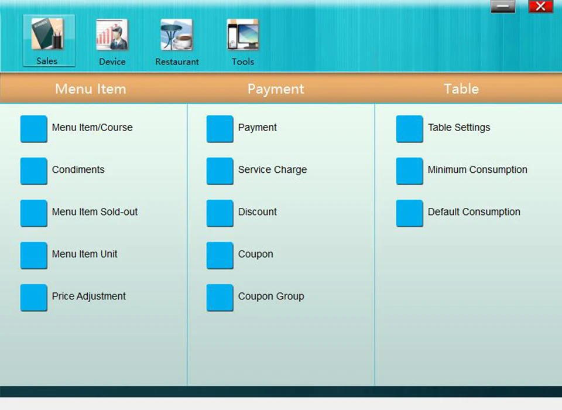Minimize the application window
562x410 pixels.
[x=503, y=6]
